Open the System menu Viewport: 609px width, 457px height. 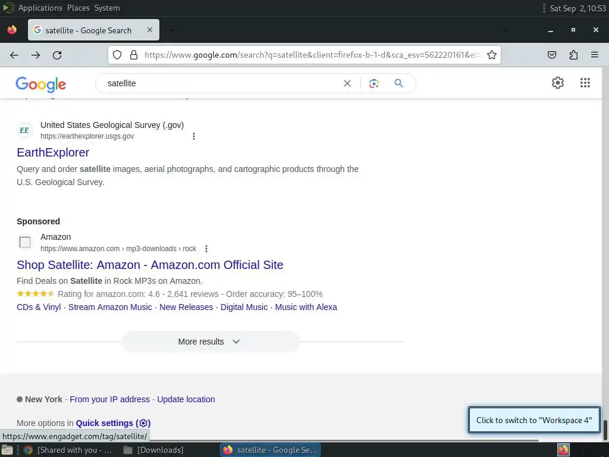click(x=107, y=8)
